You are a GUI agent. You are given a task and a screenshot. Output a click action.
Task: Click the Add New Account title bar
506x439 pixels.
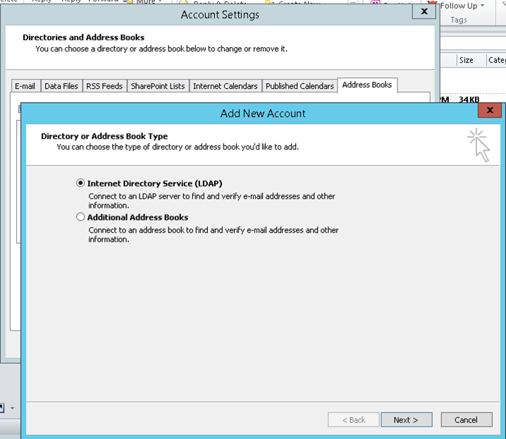(x=263, y=113)
